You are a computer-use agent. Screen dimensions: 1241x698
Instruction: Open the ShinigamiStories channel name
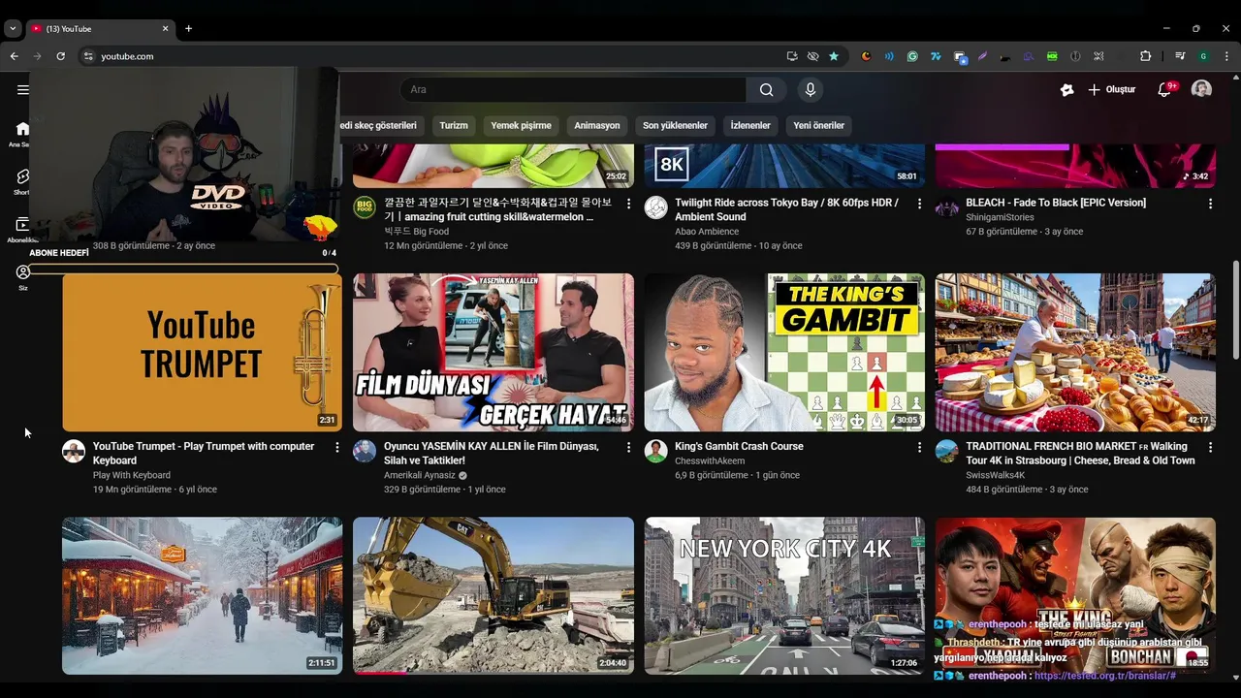tap(1000, 217)
